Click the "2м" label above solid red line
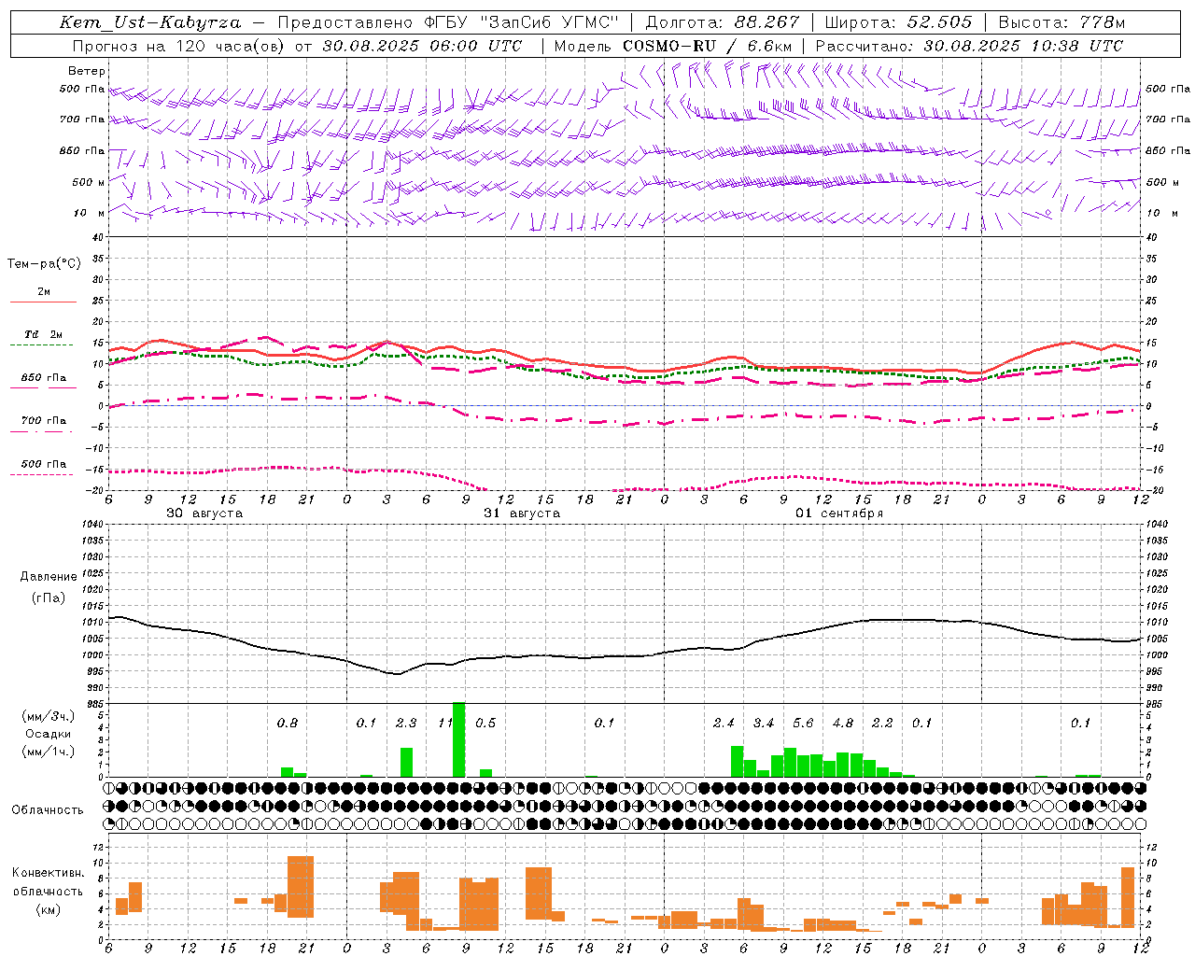 point(44,291)
